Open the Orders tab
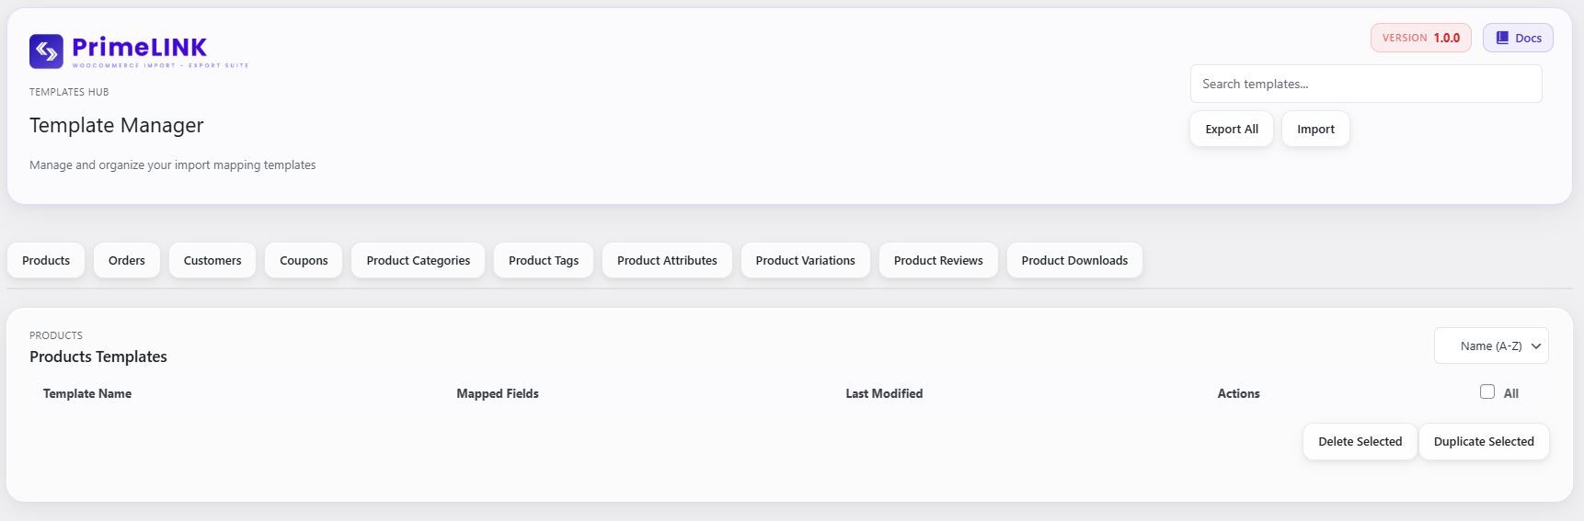Screen dimensions: 1584x521 coord(127,260)
